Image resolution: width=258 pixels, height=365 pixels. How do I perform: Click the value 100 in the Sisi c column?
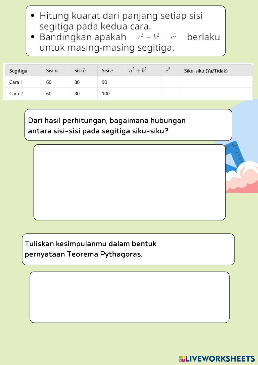[x=106, y=94]
